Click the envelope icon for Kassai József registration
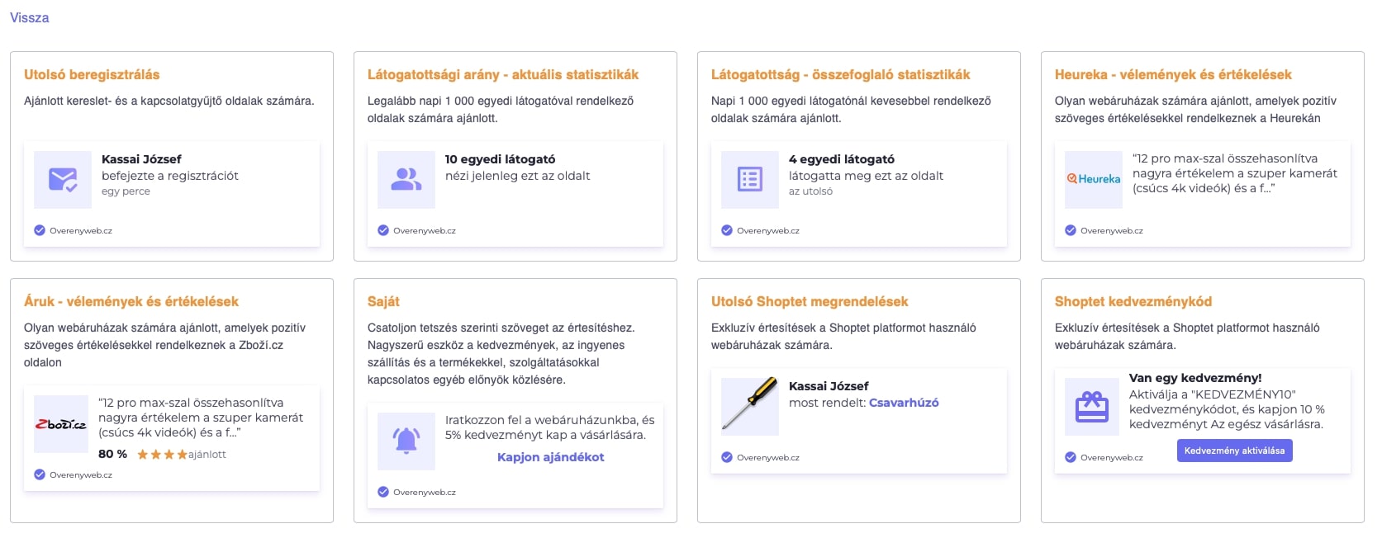Viewport: 1382px width, 538px height. (63, 179)
